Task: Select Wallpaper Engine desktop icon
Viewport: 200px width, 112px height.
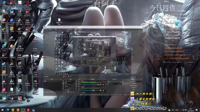Action: (x=12, y=22)
